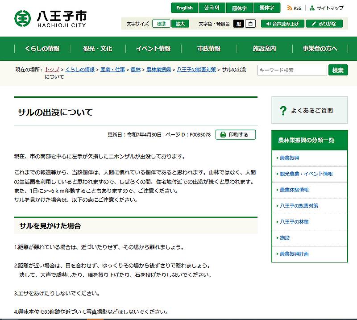Go to くらしの情報 breadcrumb link

click(80, 70)
